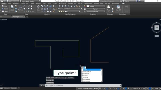Expand the Modify panel
The width and height of the screenshot is (161, 90).
point(47,14)
